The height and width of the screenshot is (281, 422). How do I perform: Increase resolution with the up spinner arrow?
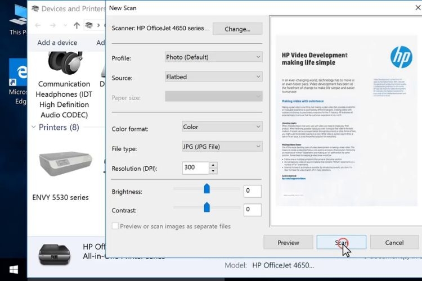213,165
